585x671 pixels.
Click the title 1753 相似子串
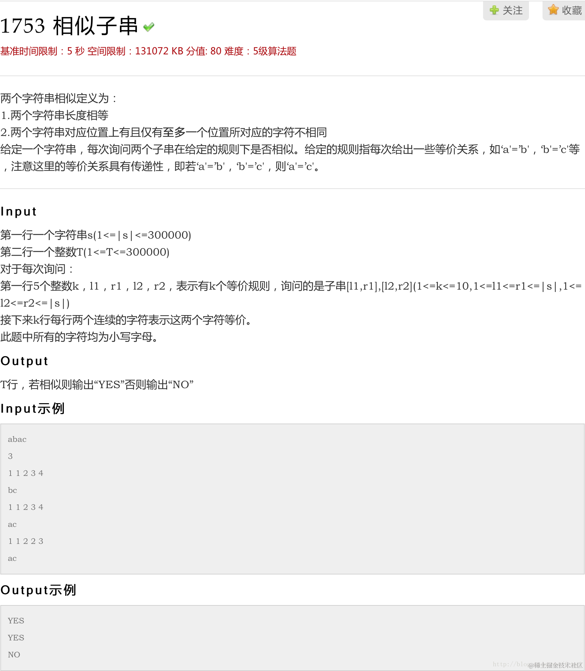(x=69, y=26)
